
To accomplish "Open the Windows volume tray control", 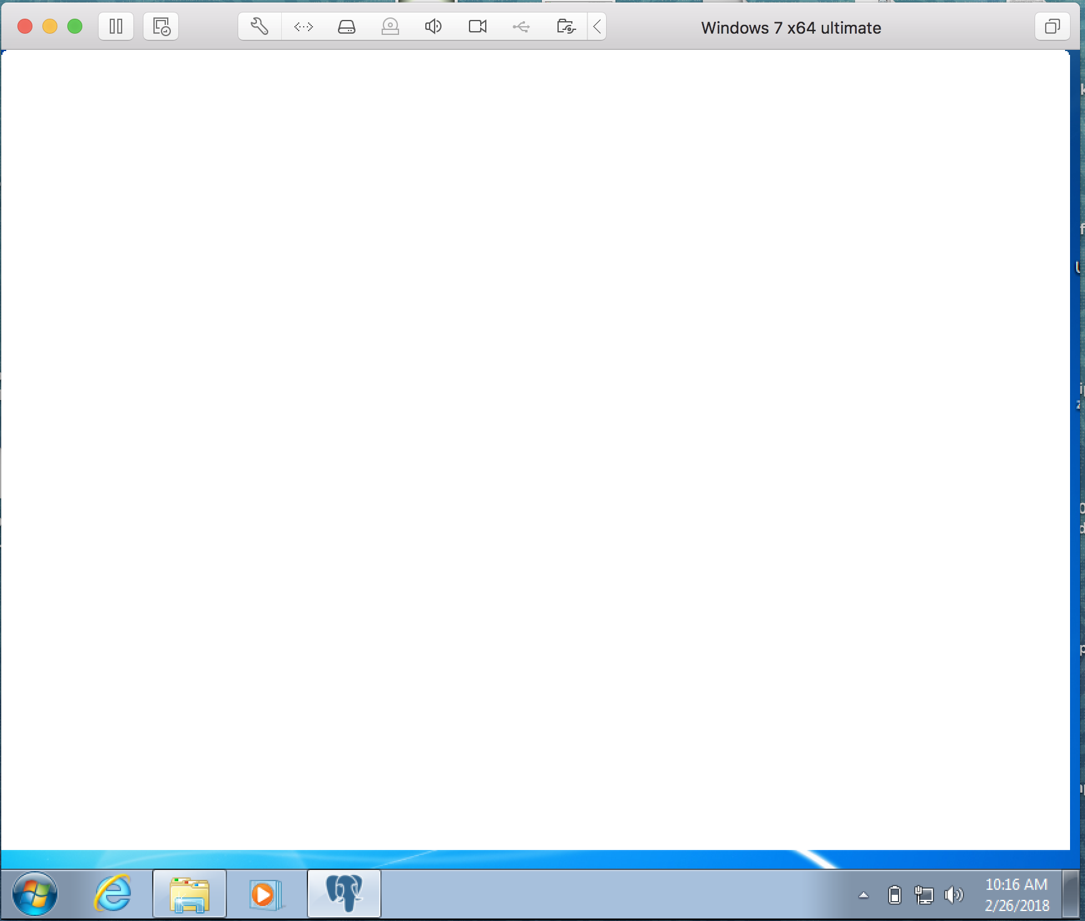I will tap(953, 895).
